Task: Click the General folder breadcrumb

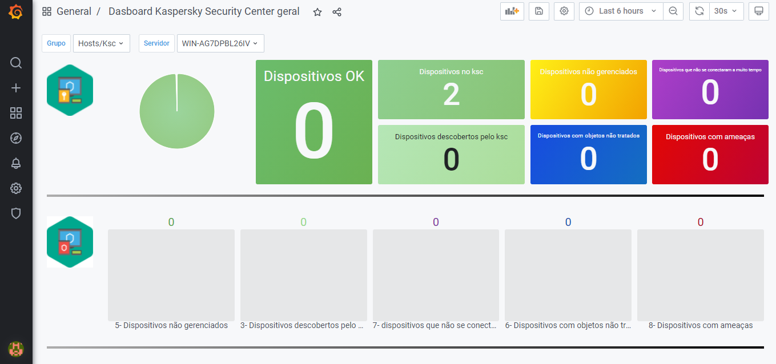Action: click(x=74, y=11)
